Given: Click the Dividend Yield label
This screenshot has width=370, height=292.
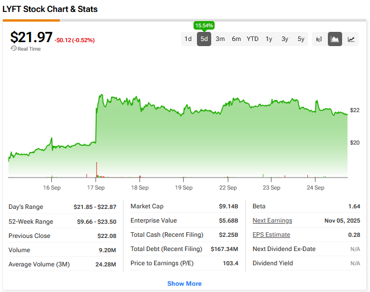Looking at the screenshot, I should (x=273, y=263).
